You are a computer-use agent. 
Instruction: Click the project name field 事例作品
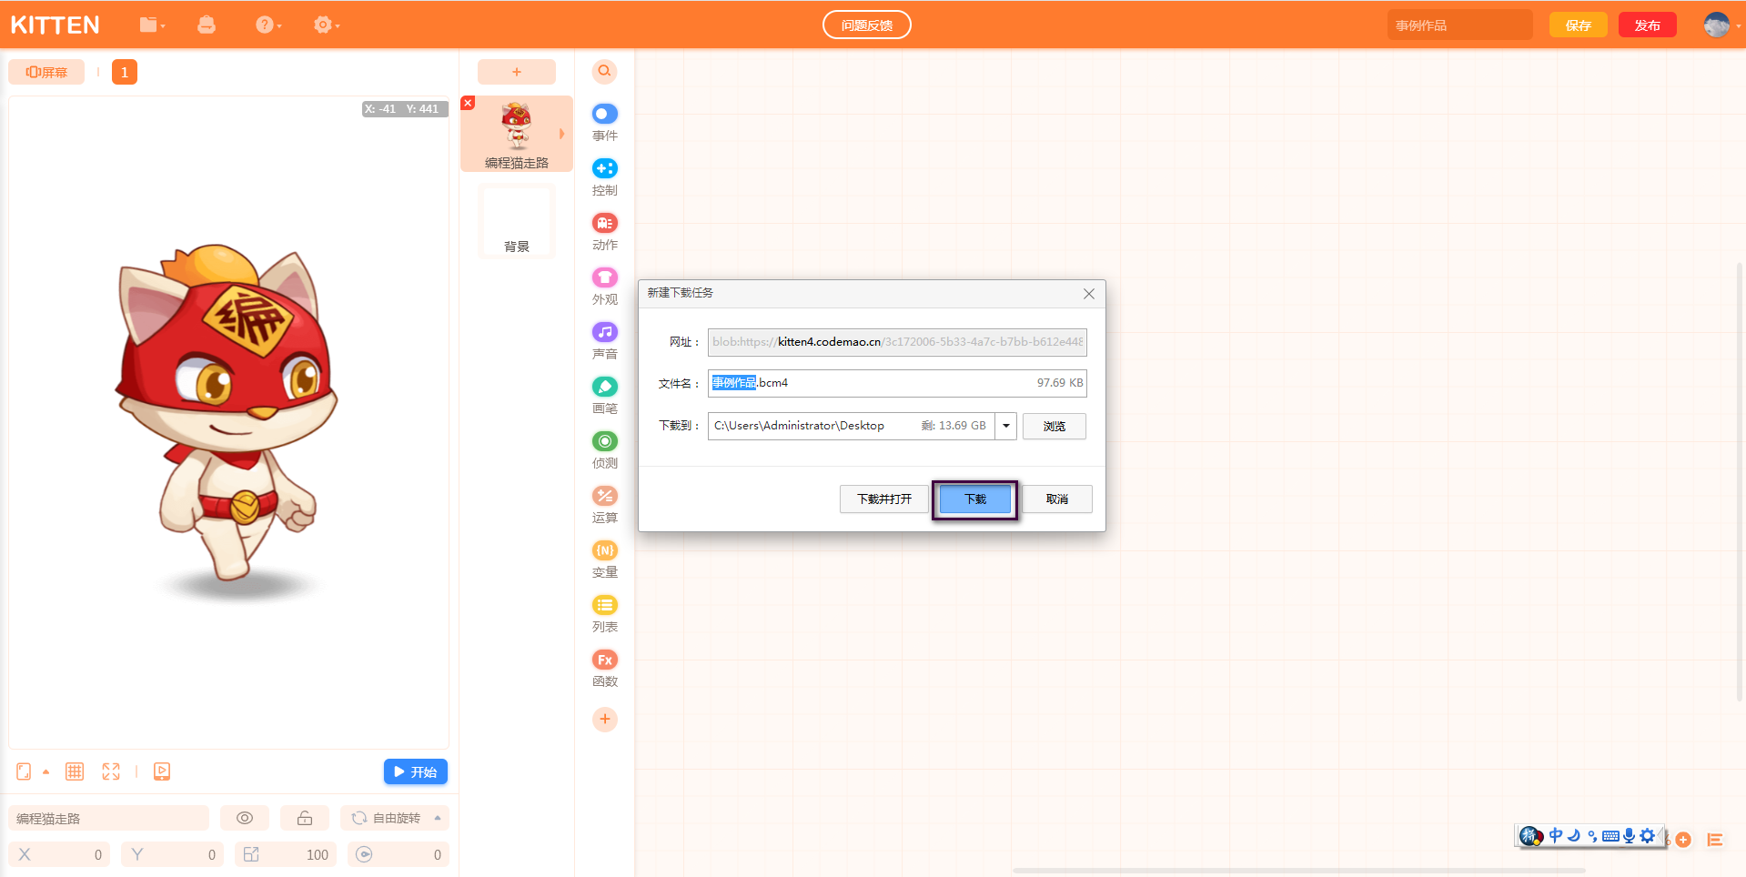(1459, 25)
